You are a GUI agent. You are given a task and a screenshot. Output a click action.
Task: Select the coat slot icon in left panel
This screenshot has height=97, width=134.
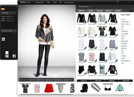click(3, 39)
